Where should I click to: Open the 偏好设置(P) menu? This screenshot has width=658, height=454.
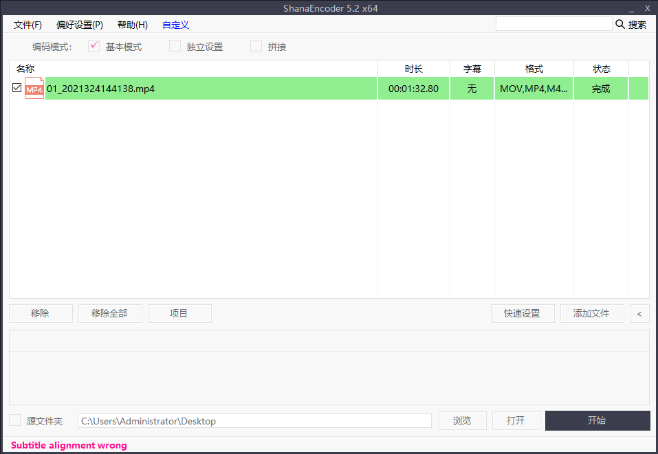click(79, 25)
